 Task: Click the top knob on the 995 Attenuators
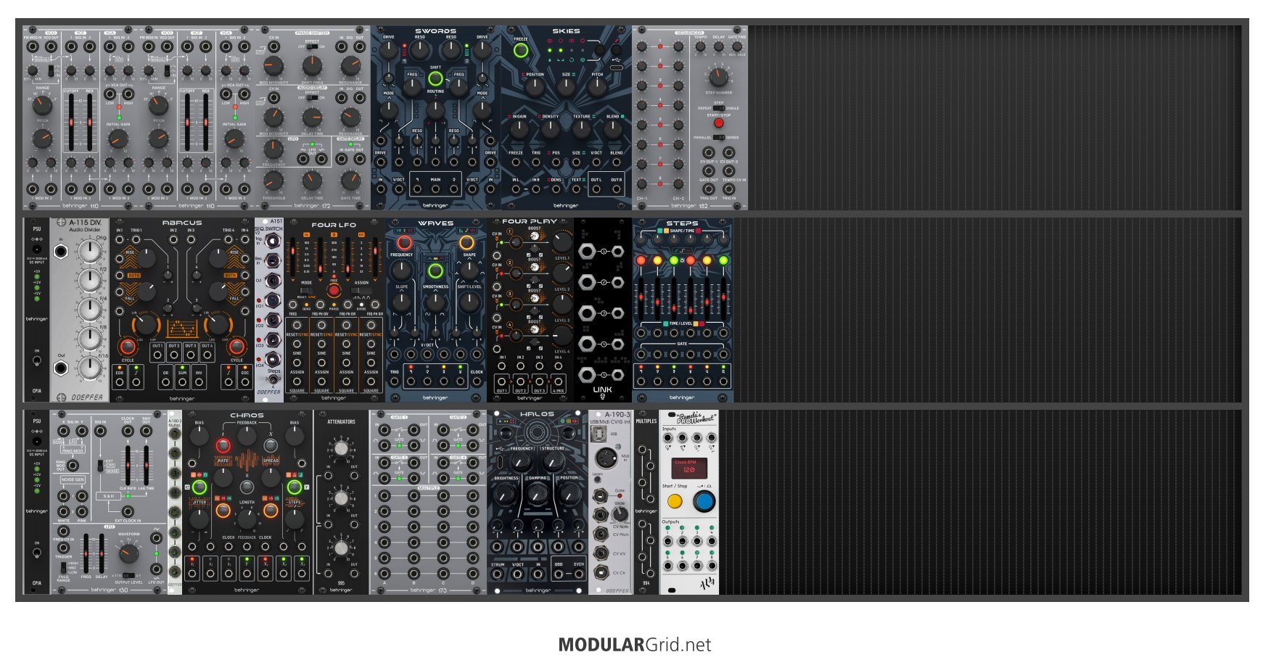341,449
